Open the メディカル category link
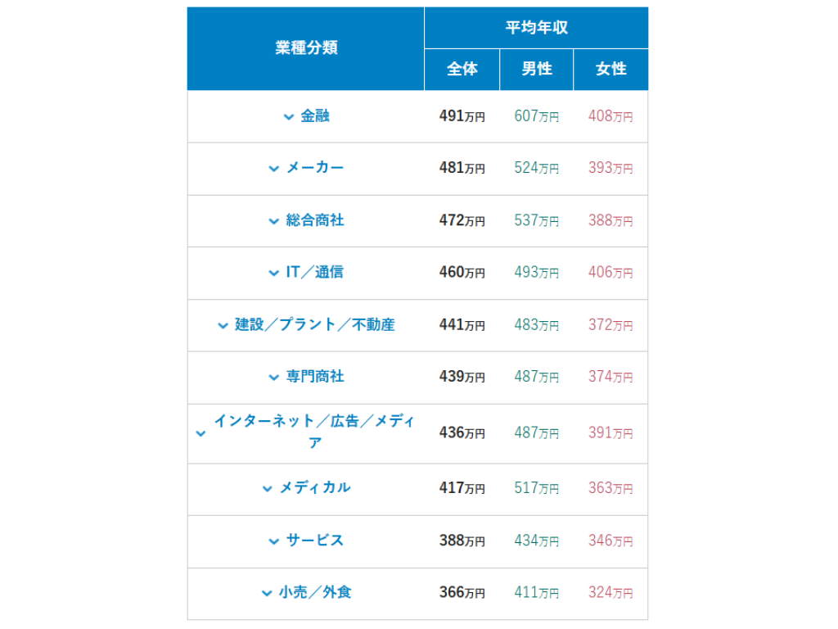The height and width of the screenshot is (629, 838). (x=315, y=487)
